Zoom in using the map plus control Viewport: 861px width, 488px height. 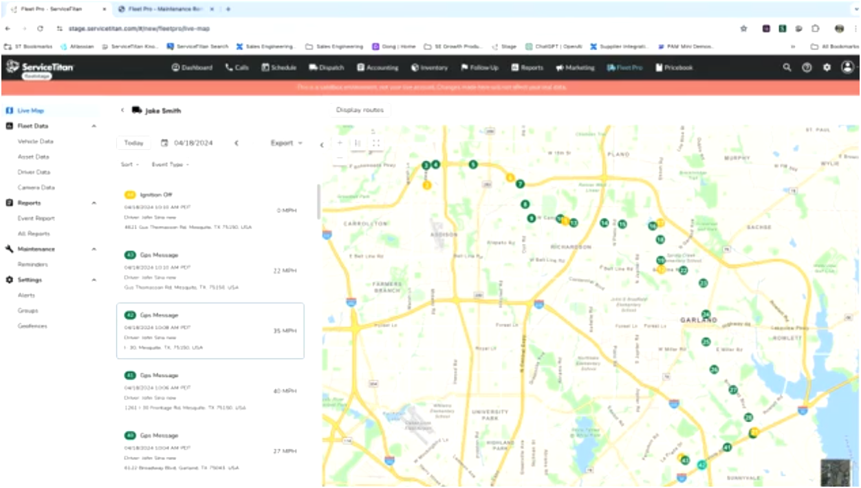340,143
